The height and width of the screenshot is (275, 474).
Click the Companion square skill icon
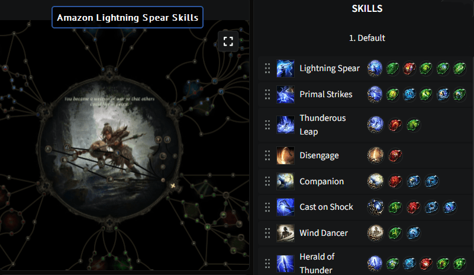285,181
